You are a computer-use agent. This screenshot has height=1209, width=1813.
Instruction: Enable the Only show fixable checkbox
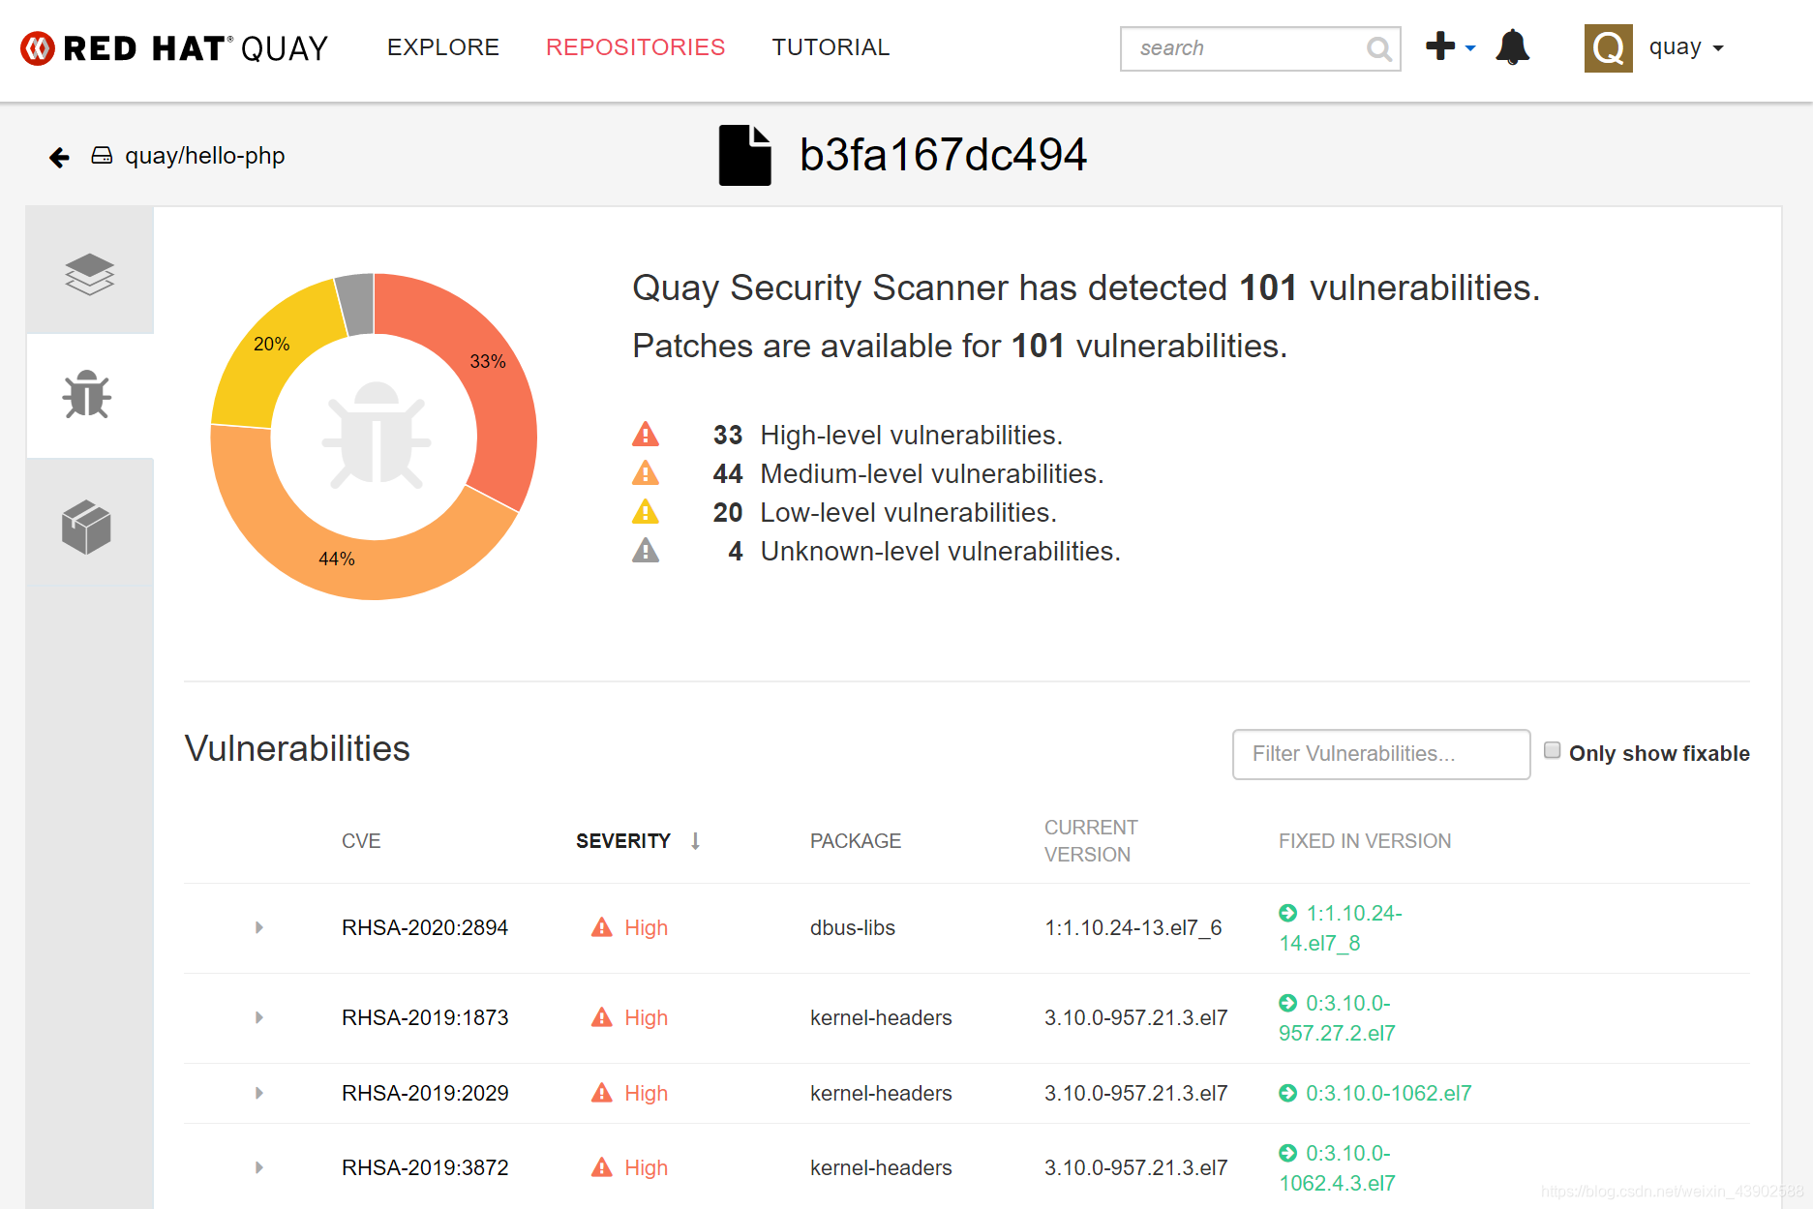pyautogui.click(x=1552, y=750)
